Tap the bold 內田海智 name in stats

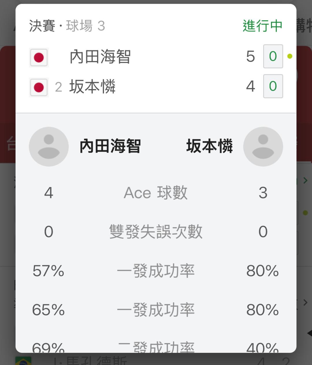[110, 146]
